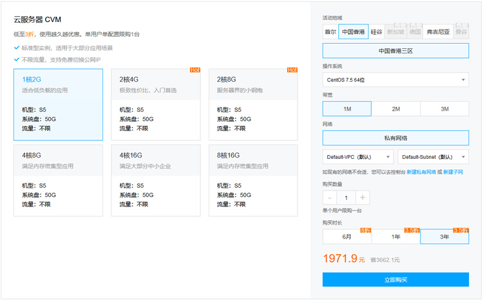This screenshot has width=485, height=303.
Task: Select the 中国香港三区 availability zone
Action: 395,51
